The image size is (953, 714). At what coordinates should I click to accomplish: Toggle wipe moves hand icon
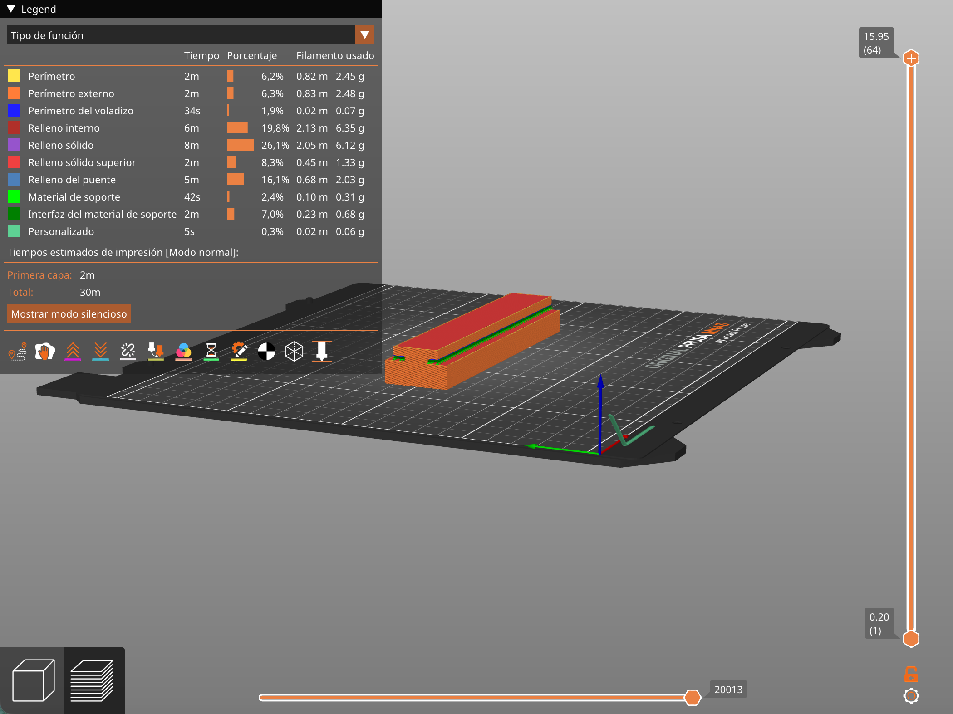(x=45, y=352)
